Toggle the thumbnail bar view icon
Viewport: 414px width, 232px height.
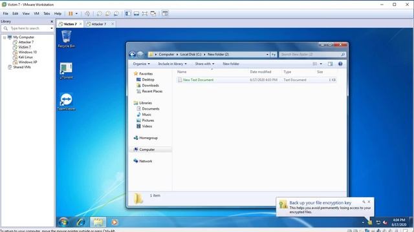coord(136,14)
